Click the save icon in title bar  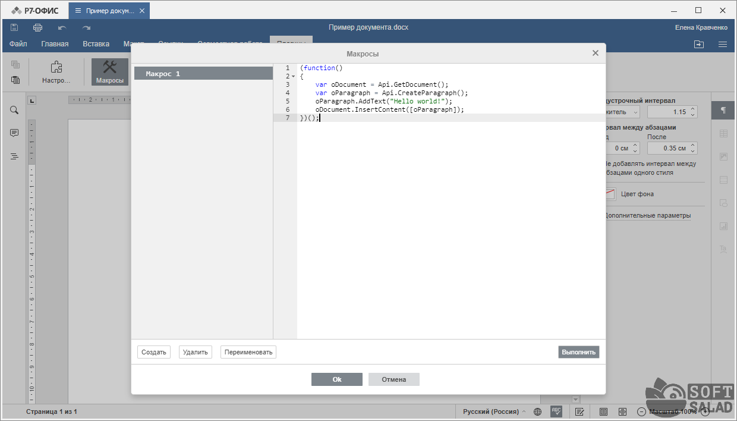coord(14,27)
